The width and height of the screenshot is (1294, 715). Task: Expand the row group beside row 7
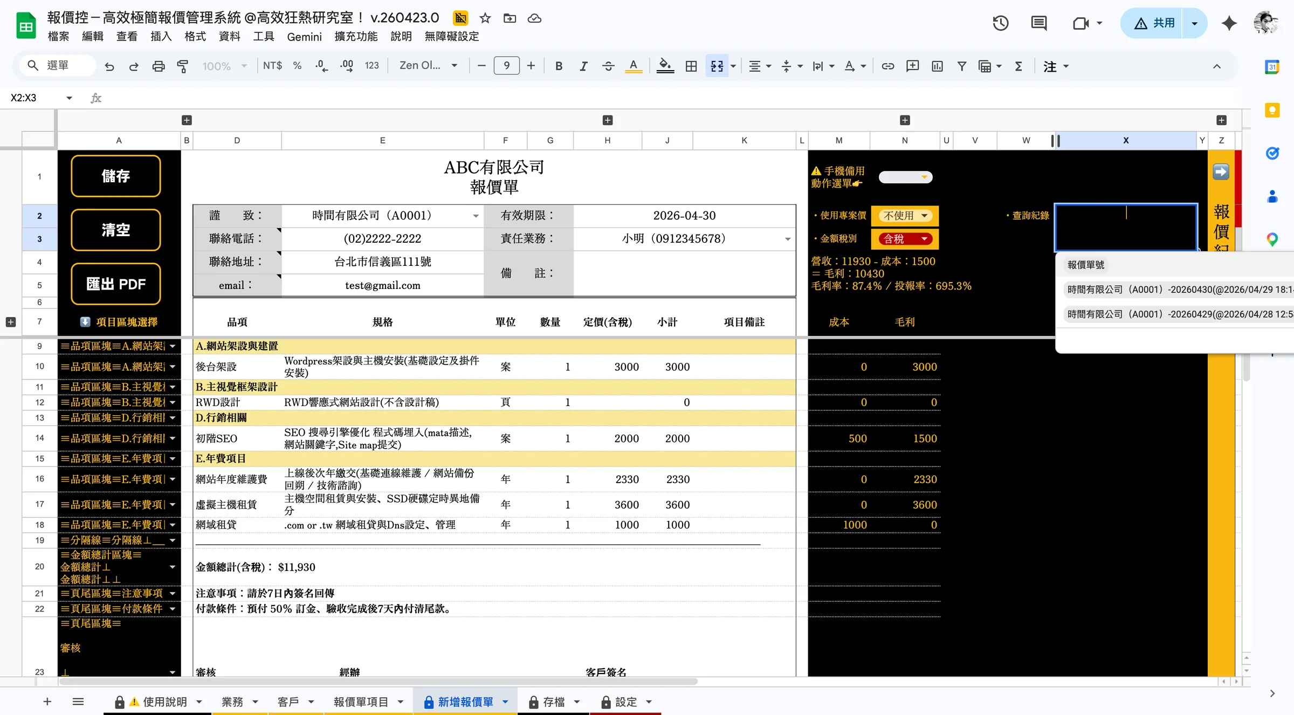(x=10, y=322)
